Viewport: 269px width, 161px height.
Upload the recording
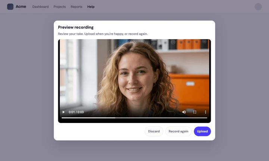pos(202,132)
